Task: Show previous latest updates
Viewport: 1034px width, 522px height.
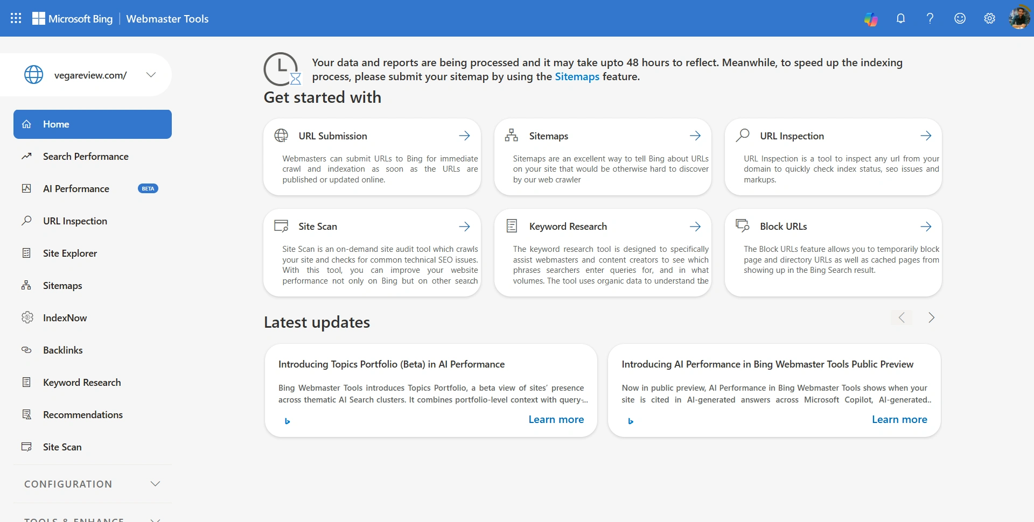Action: [x=902, y=318]
